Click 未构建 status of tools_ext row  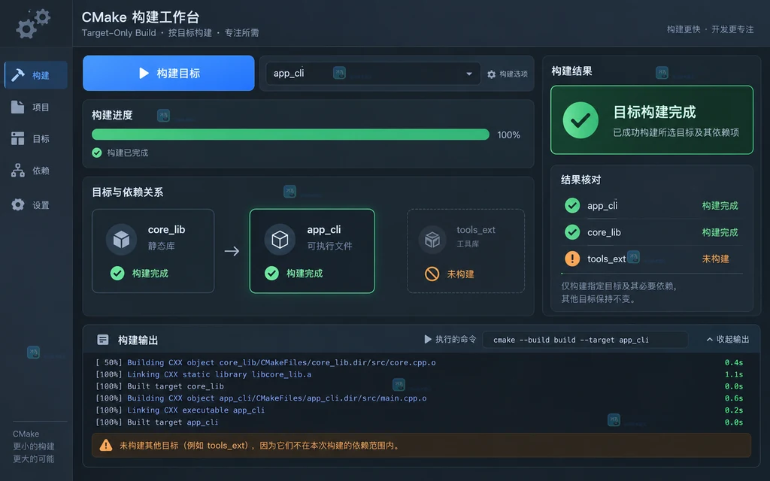(715, 259)
